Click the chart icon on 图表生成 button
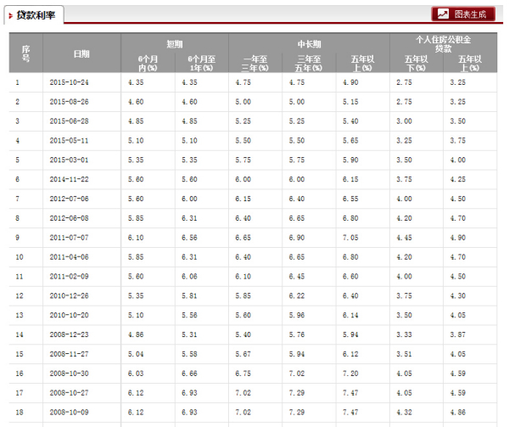The image size is (509, 427). coord(443,14)
